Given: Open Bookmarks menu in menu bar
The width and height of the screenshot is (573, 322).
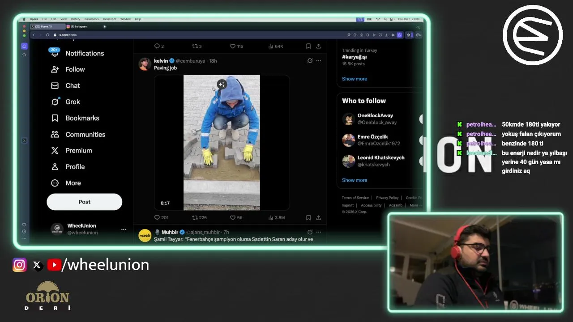Looking at the screenshot, I should [91, 19].
